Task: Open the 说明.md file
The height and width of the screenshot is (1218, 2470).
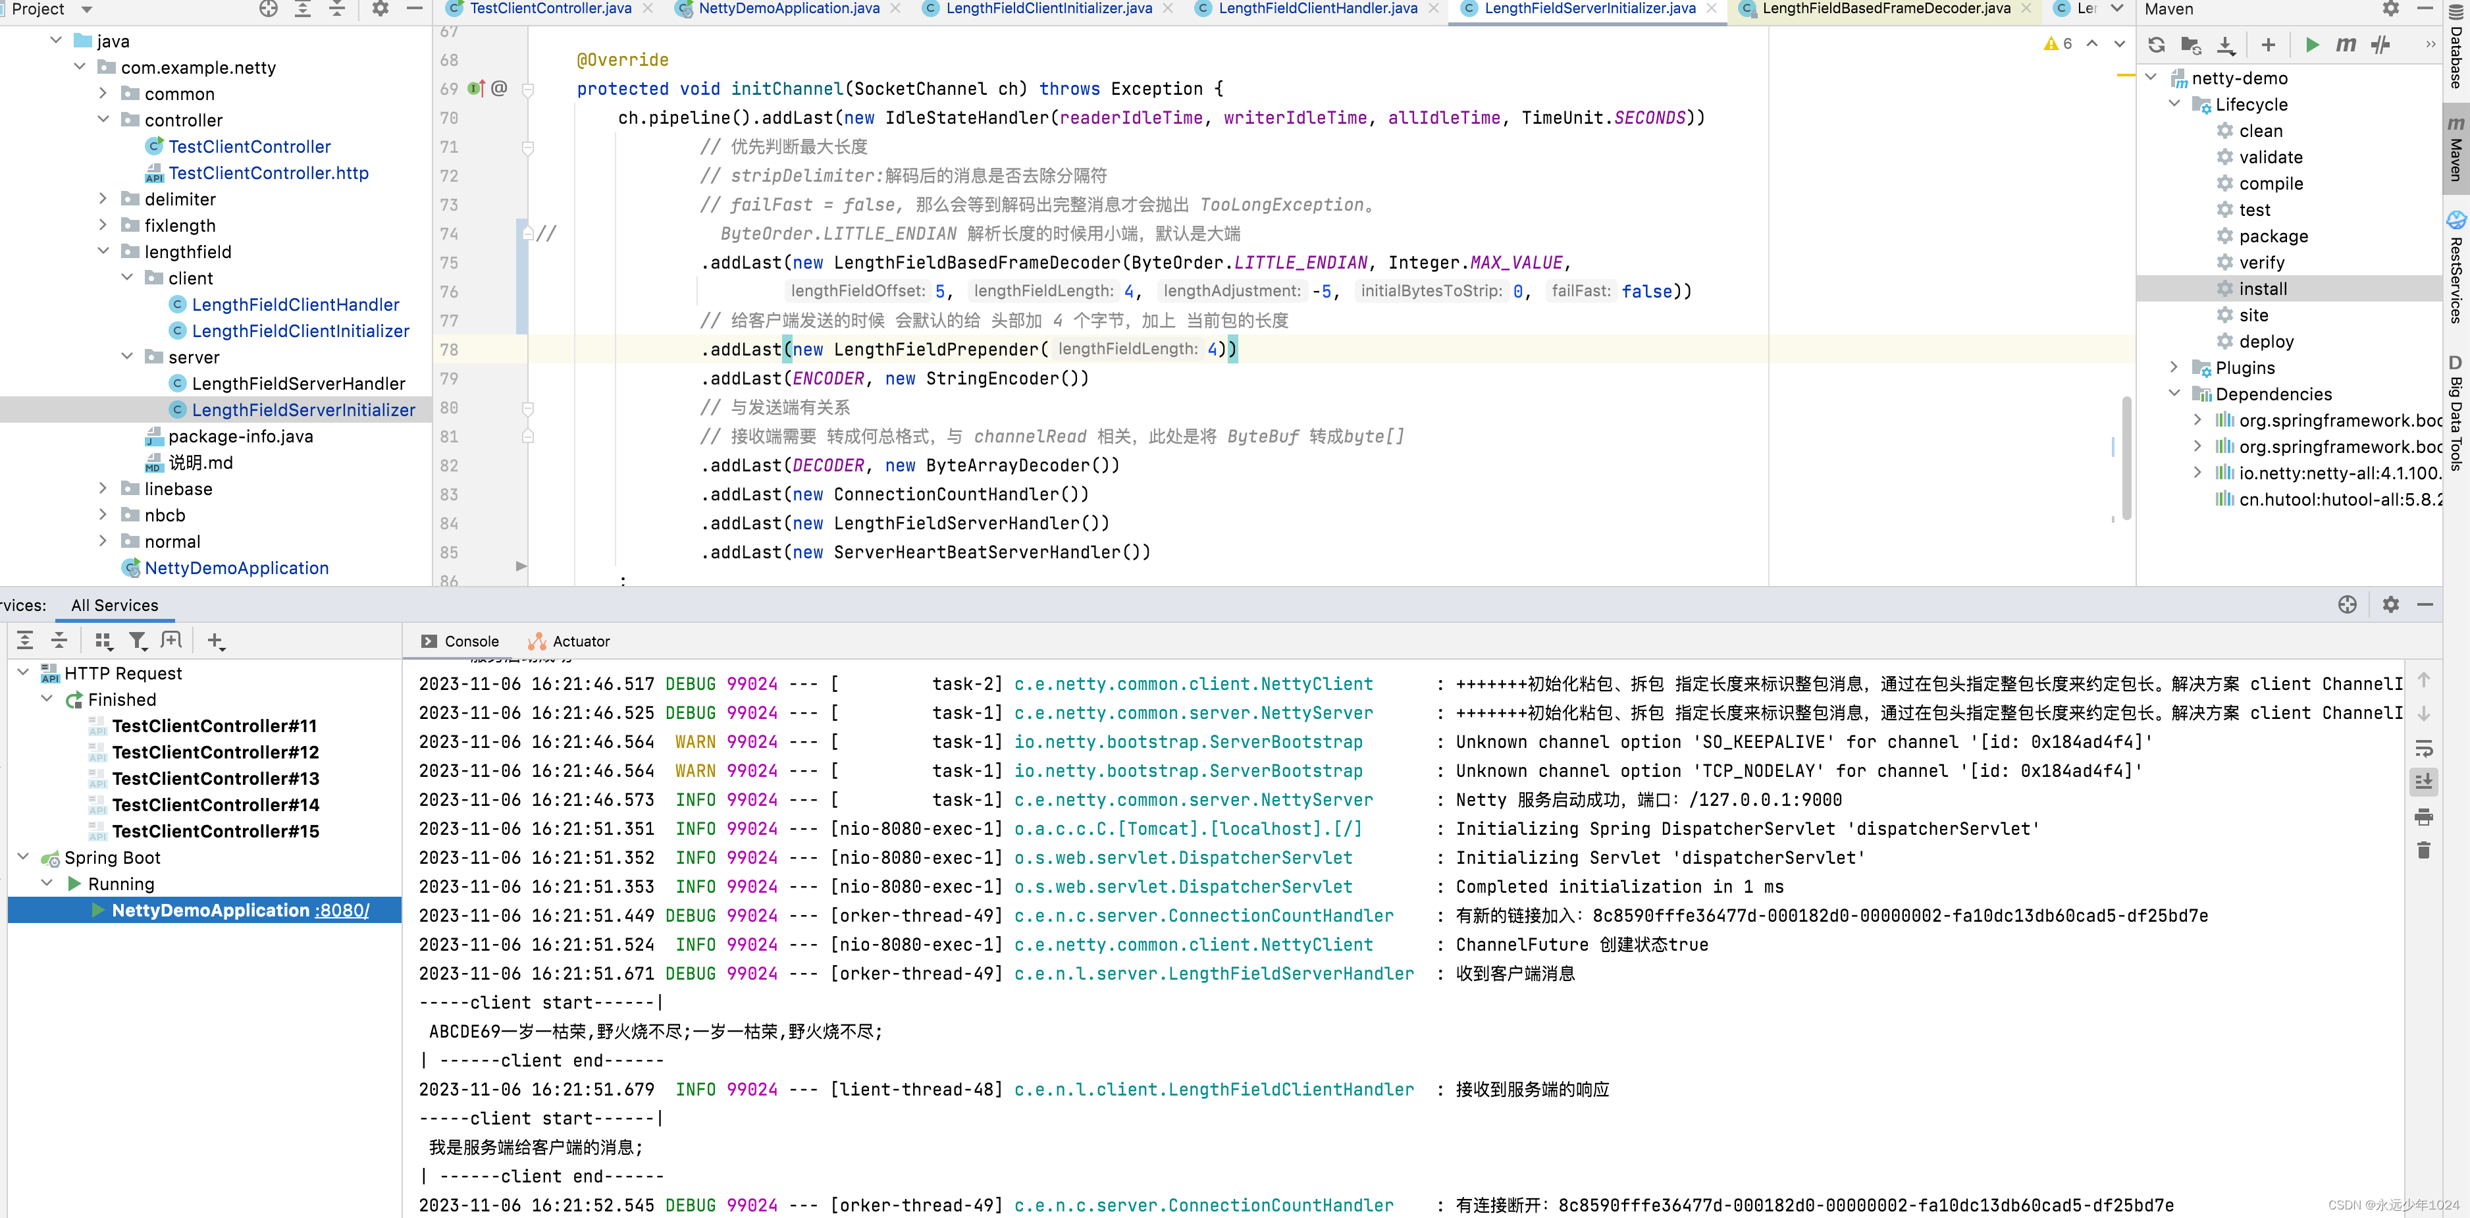Action: (200, 462)
